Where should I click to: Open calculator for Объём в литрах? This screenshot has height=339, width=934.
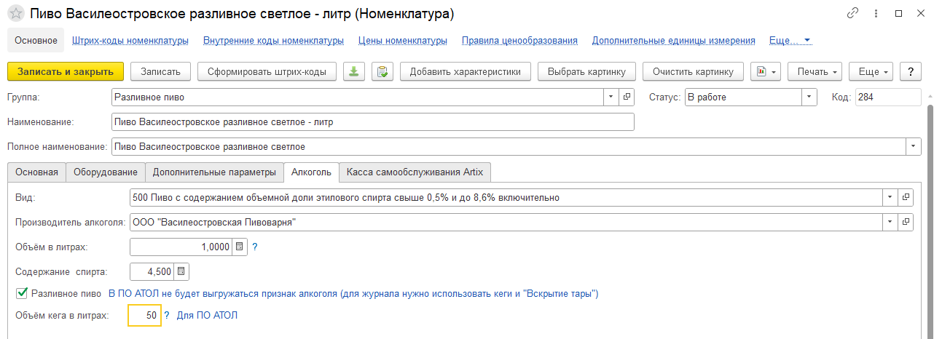click(x=240, y=247)
